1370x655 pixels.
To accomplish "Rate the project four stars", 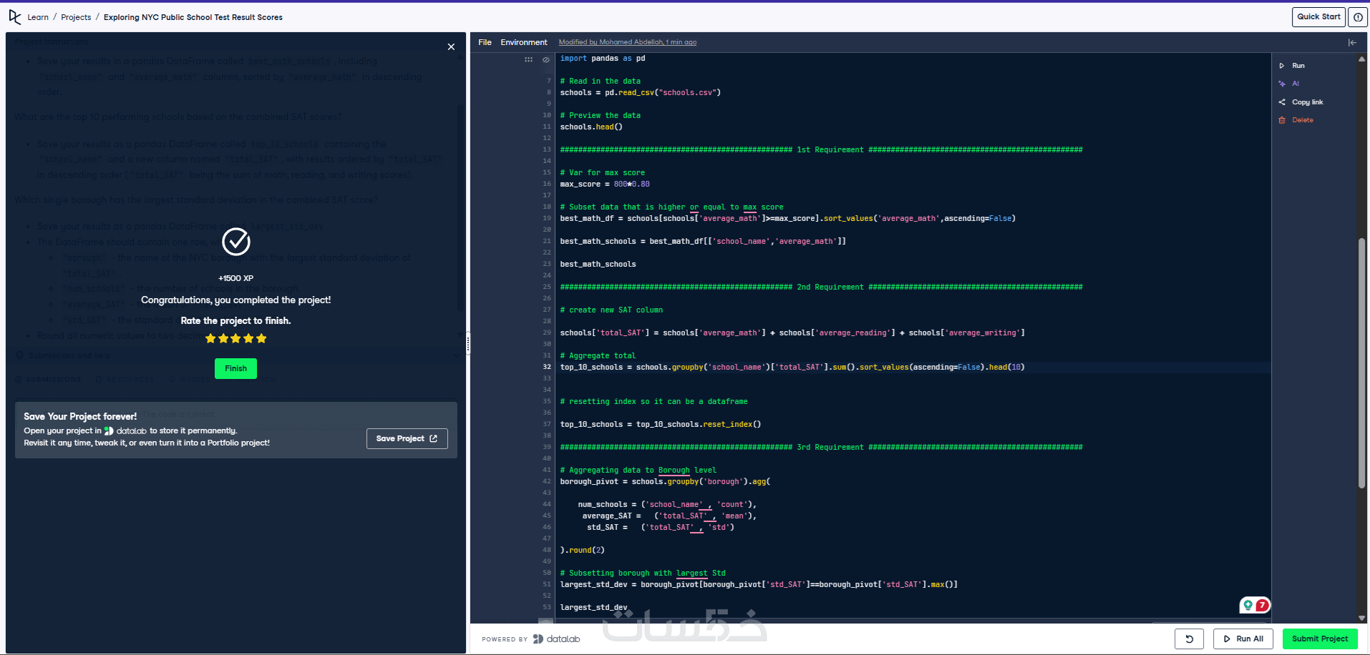I will point(249,338).
